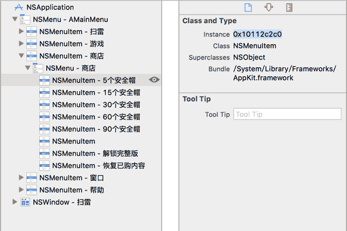Click the 60个安全帽 item icon
This screenshot has width=347, height=231.
point(44,117)
